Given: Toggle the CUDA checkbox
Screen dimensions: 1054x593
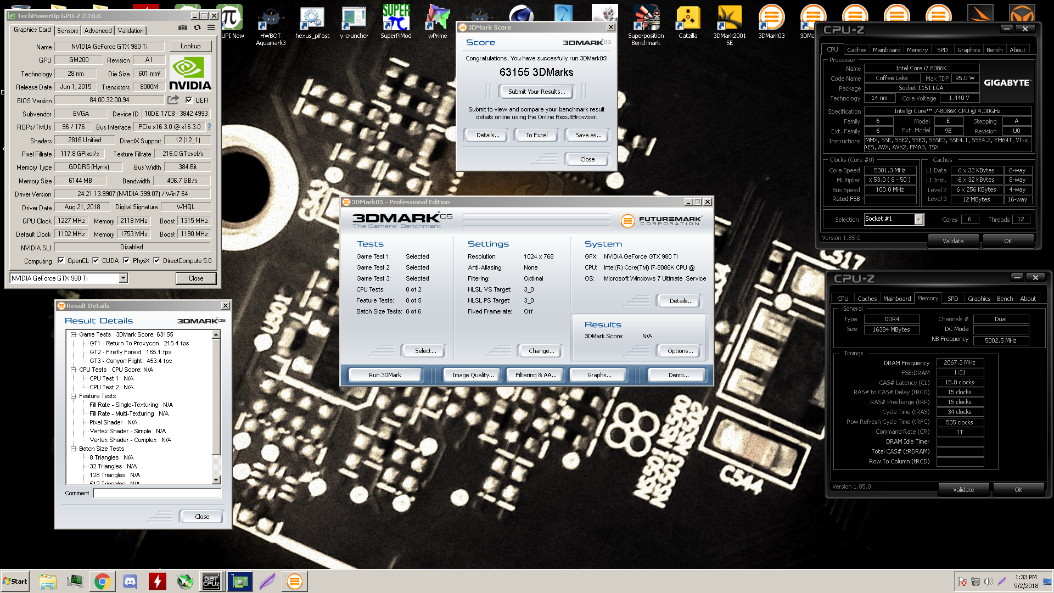Looking at the screenshot, I should [96, 261].
